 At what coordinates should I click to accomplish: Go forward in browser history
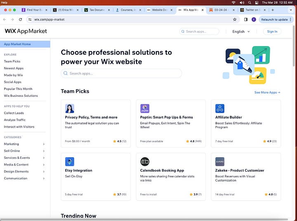coord(12,19)
